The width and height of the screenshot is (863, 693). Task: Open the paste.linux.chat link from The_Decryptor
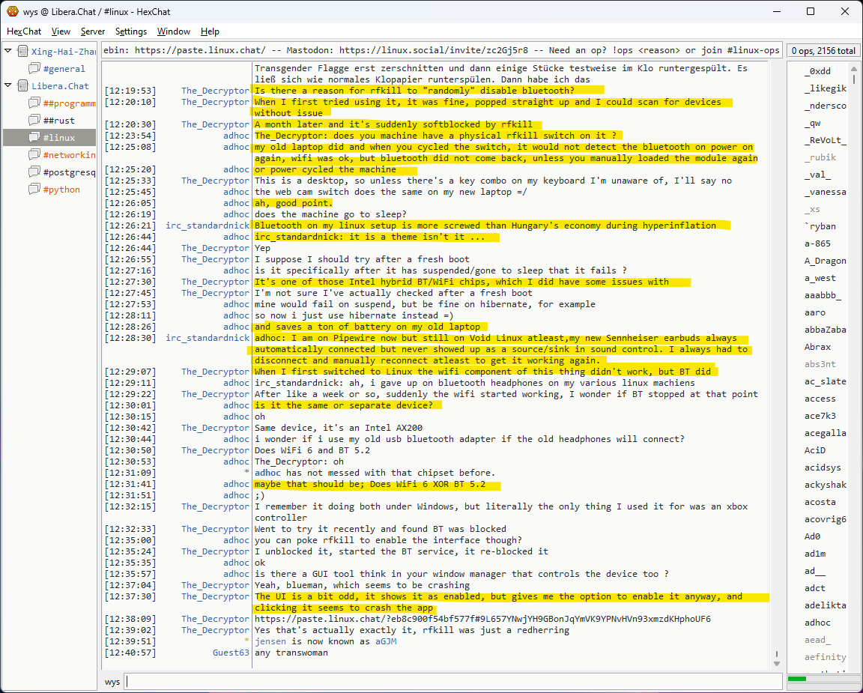pyautogui.click(x=482, y=619)
